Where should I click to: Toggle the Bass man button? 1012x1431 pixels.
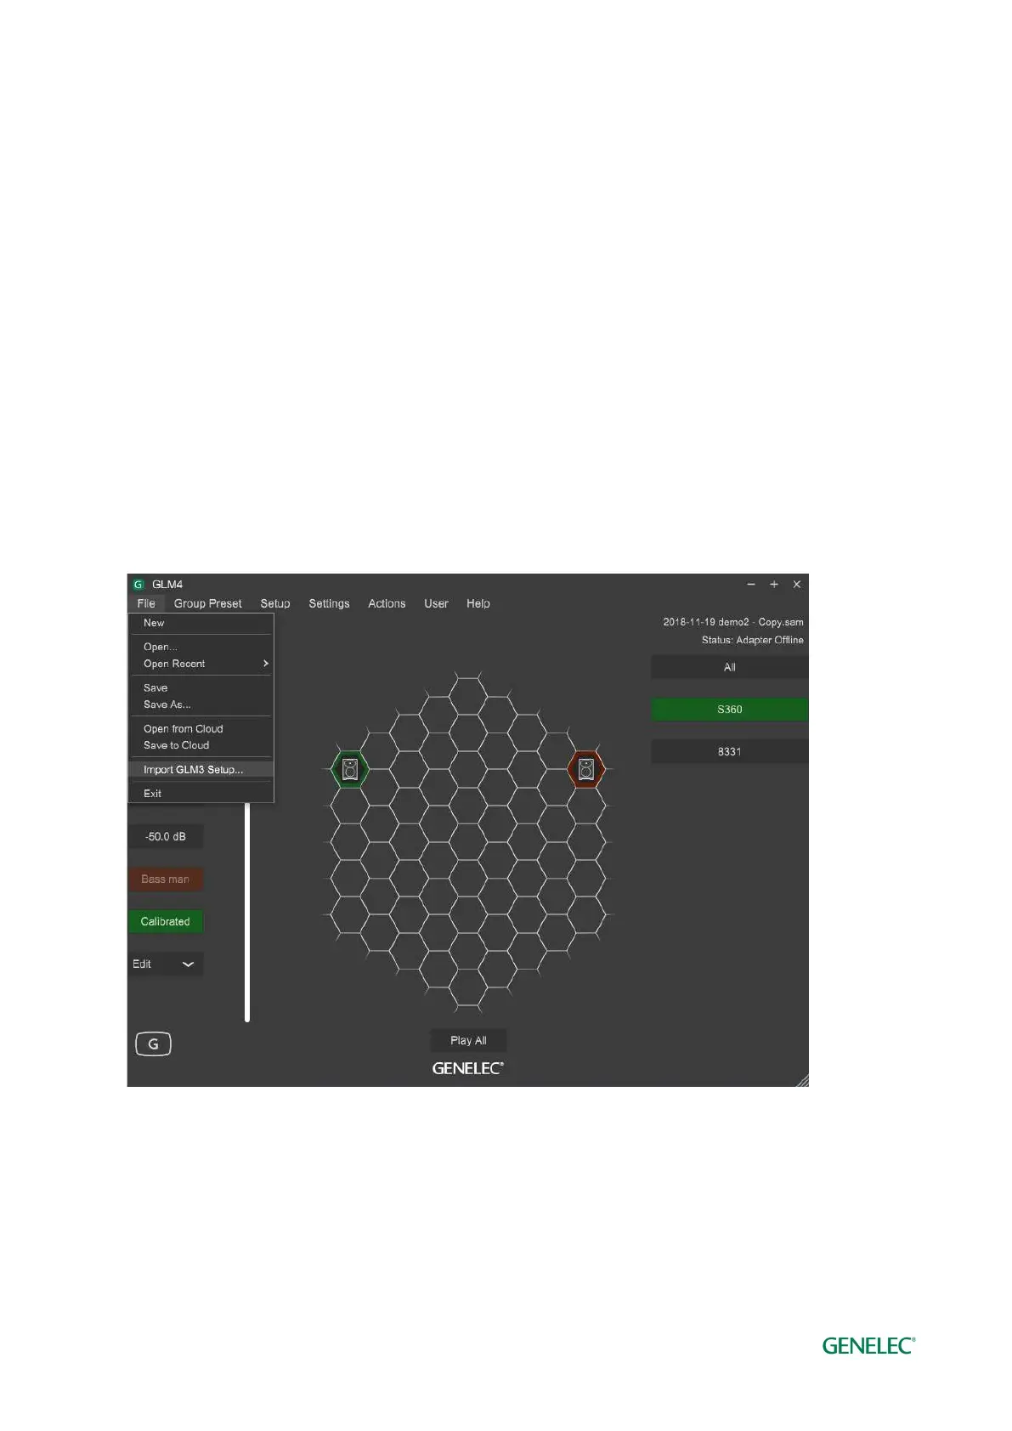[166, 879]
